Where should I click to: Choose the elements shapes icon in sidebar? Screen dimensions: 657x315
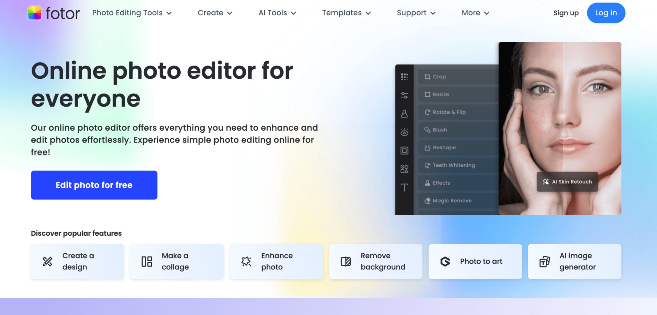pyautogui.click(x=404, y=169)
